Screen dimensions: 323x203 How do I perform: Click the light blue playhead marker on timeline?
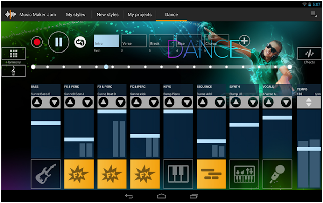[x=106, y=67]
